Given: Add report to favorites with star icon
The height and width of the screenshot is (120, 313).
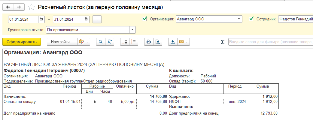Looking at the screenshot, I should coord(31,7).
